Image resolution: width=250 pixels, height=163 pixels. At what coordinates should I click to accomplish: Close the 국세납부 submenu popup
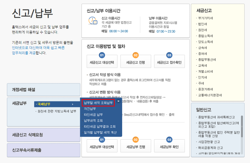(x=118, y=101)
